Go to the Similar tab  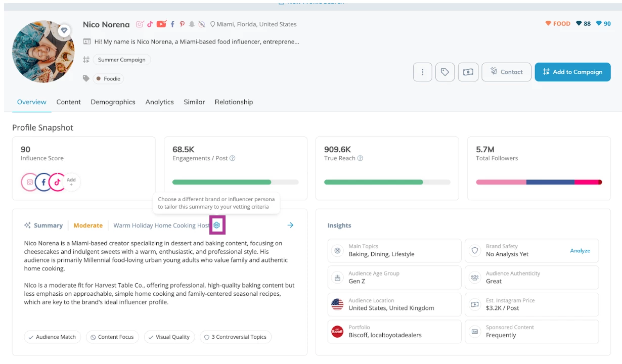(x=194, y=102)
